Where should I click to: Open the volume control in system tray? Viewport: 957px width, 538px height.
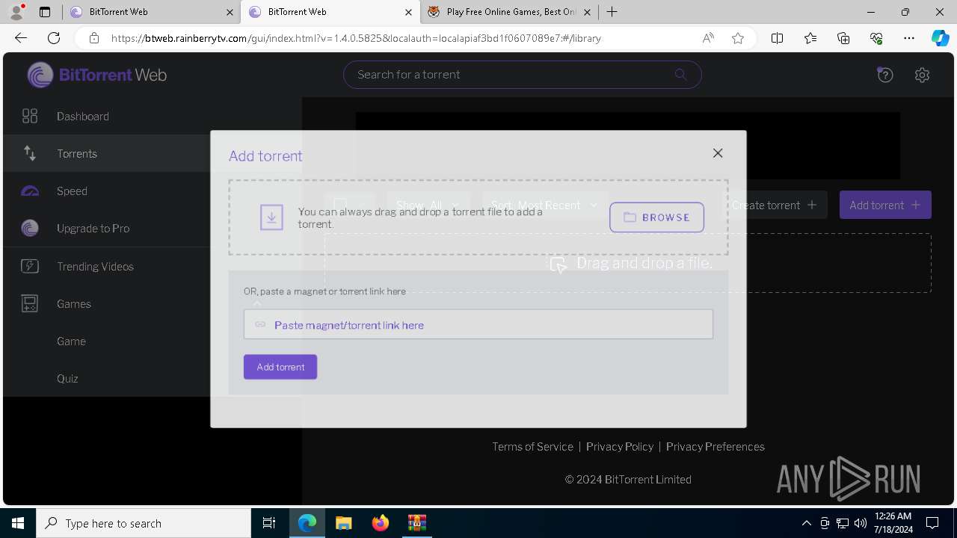(x=861, y=523)
